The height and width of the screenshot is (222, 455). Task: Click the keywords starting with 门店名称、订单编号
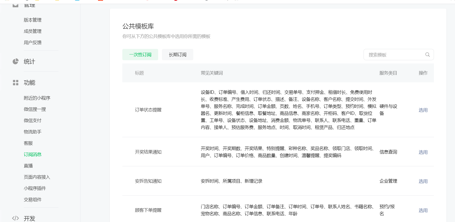click(x=288, y=210)
